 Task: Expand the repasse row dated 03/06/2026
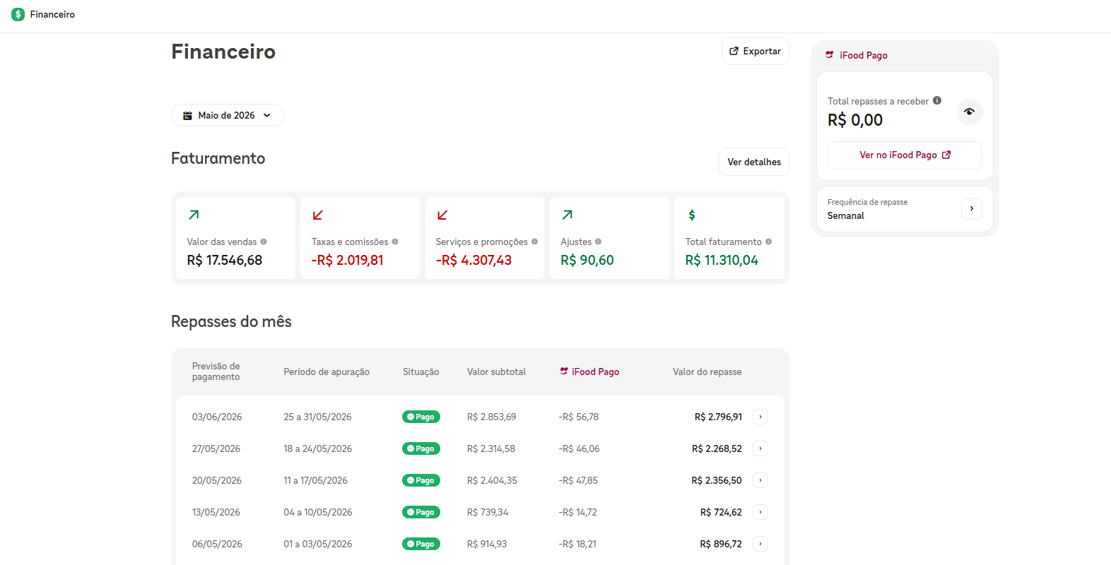click(760, 417)
